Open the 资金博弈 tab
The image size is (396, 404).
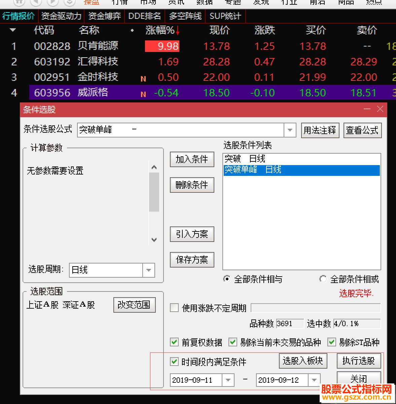click(105, 16)
